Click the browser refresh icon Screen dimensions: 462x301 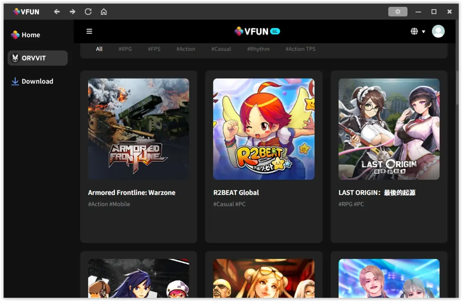coord(88,11)
